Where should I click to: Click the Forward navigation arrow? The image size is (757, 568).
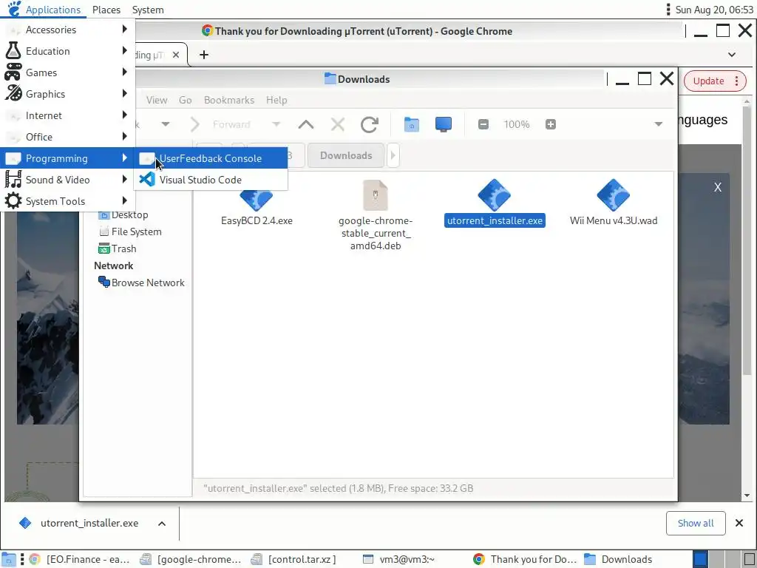pyautogui.click(x=194, y=124)
